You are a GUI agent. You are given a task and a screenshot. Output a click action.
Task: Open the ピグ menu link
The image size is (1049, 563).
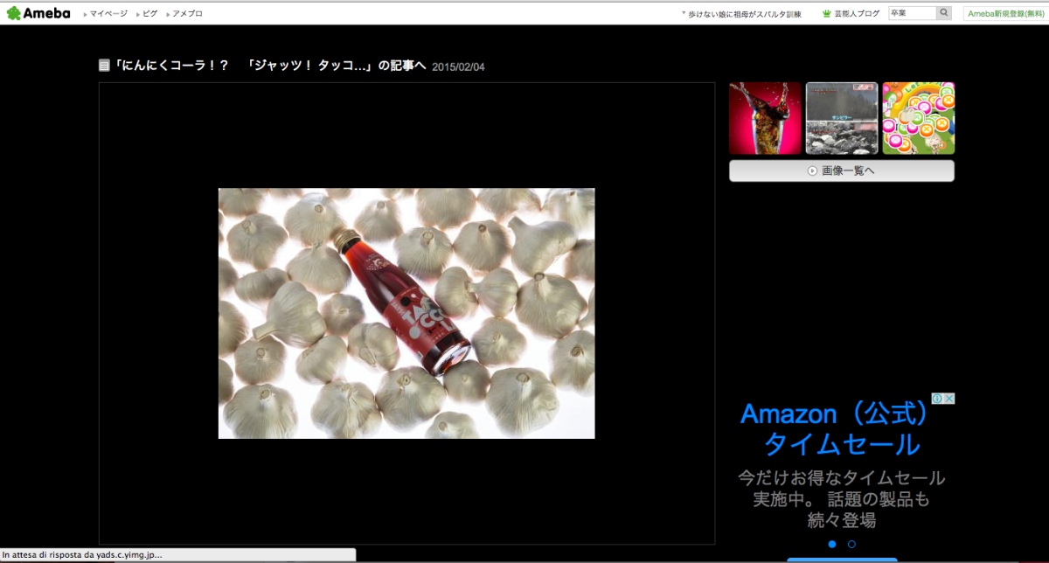pos(149,14)
